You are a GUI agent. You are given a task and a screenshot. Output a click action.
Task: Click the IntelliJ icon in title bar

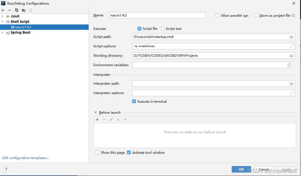3,3
